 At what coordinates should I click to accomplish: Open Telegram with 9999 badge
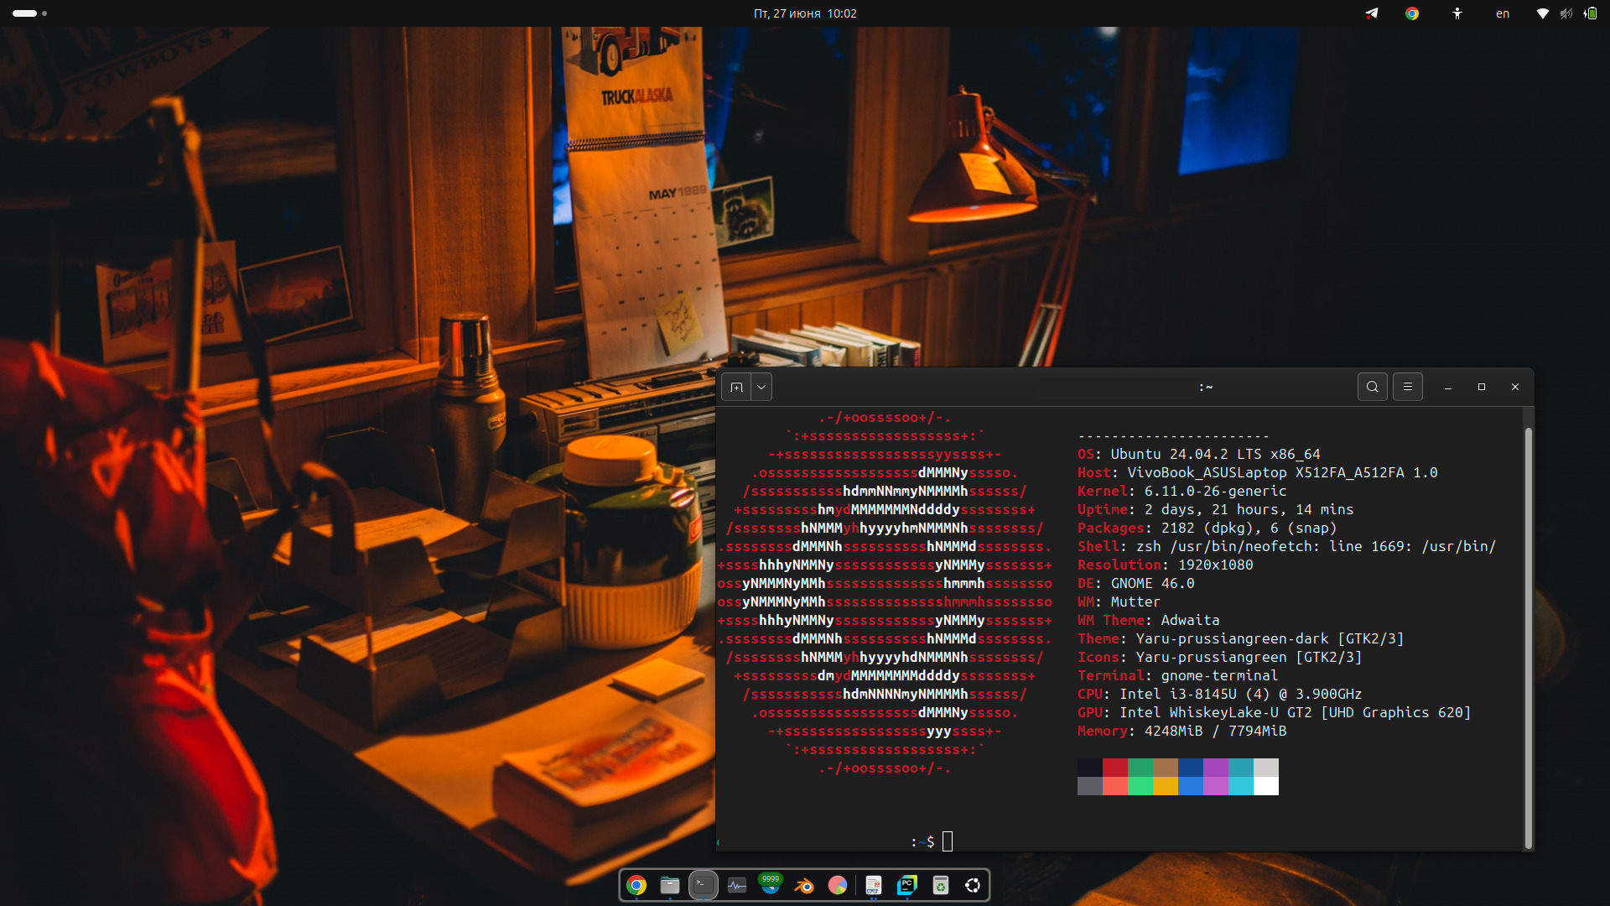coord(770,884)
